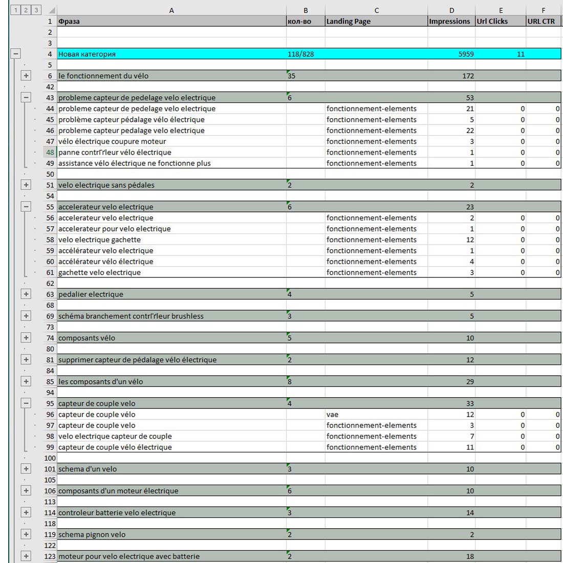Select column D header
The image size is (563, 563).
451,10
